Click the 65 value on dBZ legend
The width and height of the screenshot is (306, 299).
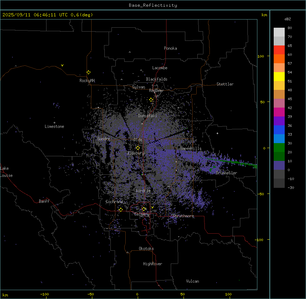[x=290, y=46]
